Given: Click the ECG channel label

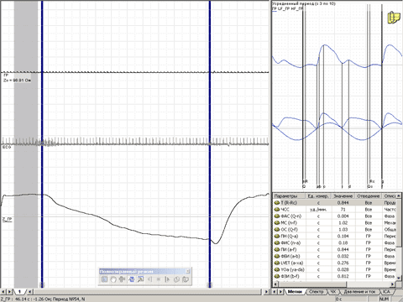Looking at the screenshot, I should (x=6, y=147).
